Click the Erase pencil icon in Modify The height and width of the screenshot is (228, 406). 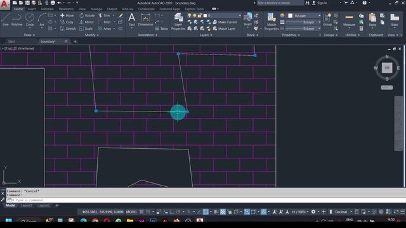click(x=121, y=15)
